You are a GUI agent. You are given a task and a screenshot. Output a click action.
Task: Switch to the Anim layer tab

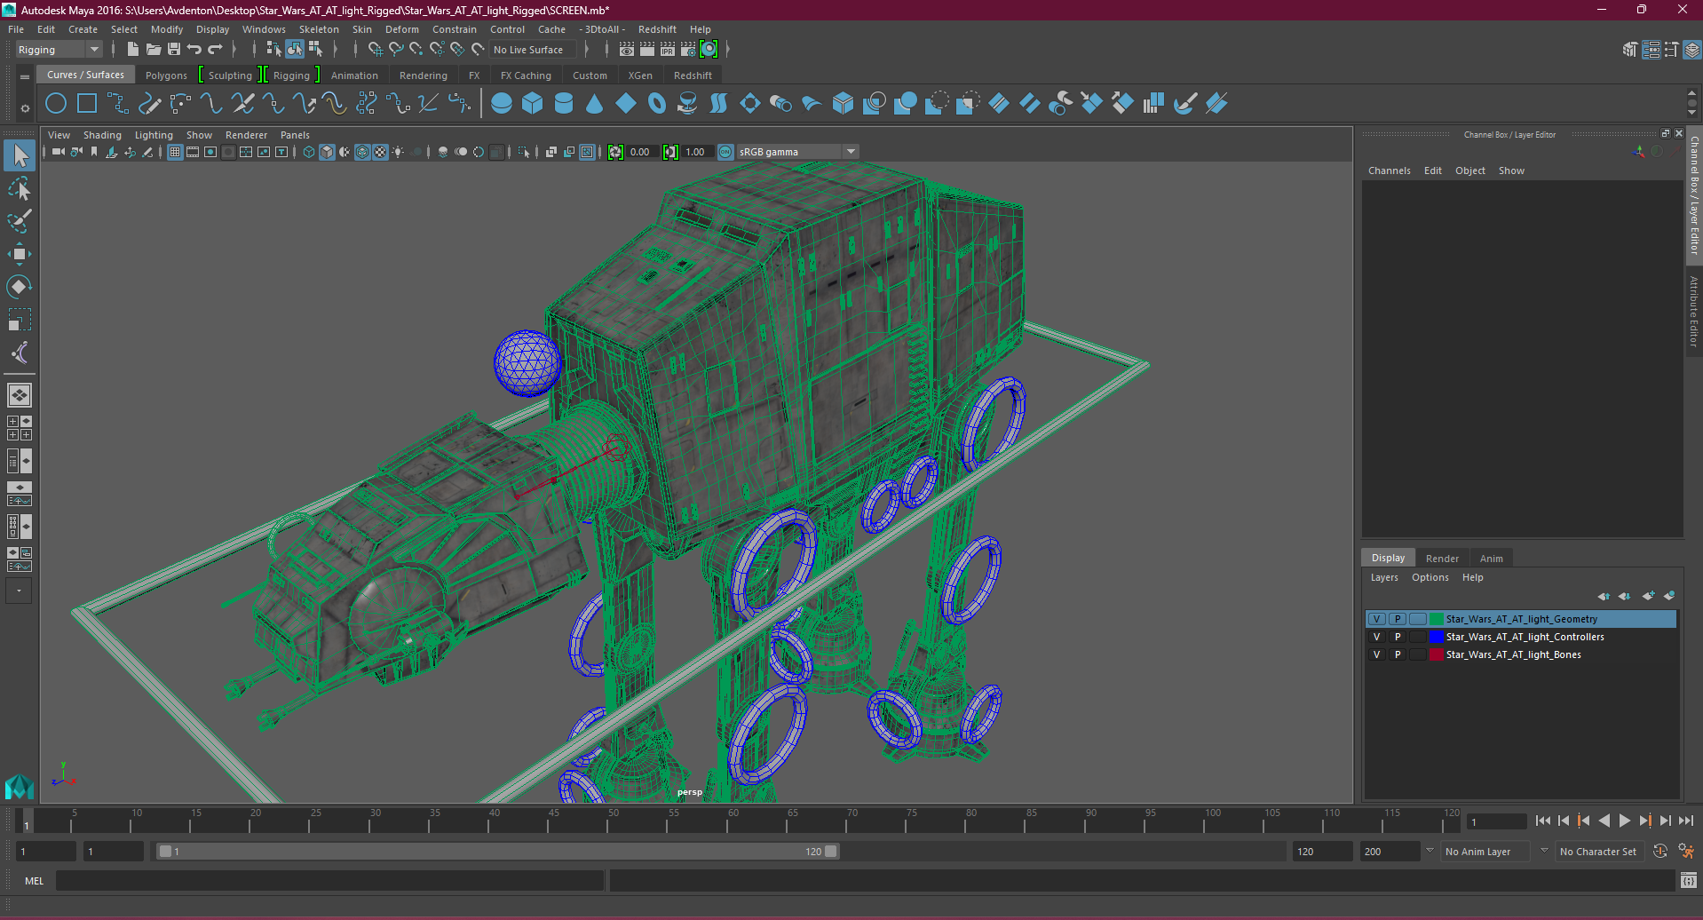click(x=1492, y=559)
